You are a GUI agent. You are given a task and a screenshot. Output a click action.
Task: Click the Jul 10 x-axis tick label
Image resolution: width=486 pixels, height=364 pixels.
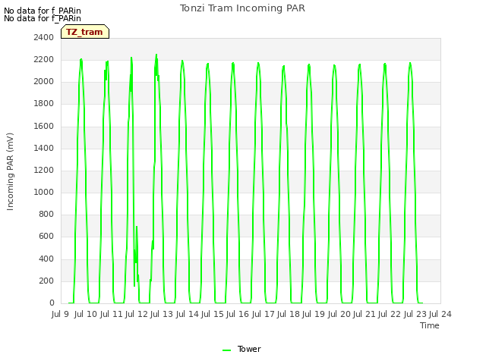click(86, 314)
